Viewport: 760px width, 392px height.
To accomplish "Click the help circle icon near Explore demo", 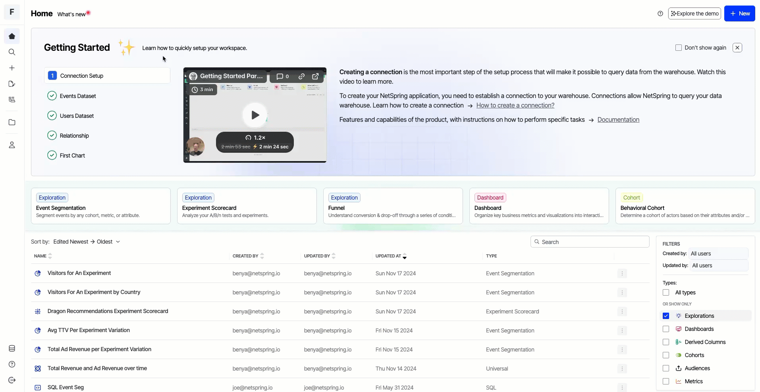I will [x=660, y=13].
